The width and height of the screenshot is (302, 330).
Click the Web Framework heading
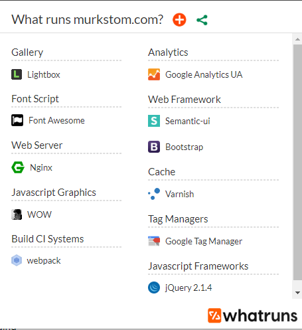(185, 100)
